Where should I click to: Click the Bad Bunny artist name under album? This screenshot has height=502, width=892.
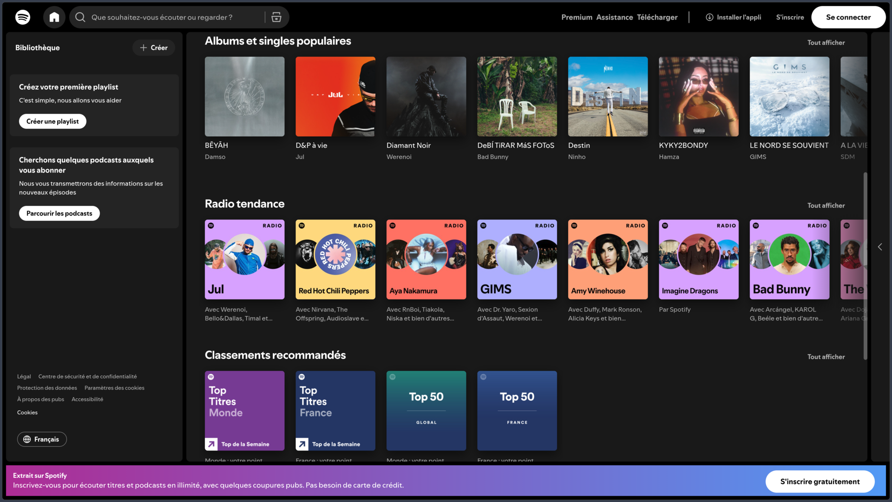pyautogui.click(x=493, y=157)
